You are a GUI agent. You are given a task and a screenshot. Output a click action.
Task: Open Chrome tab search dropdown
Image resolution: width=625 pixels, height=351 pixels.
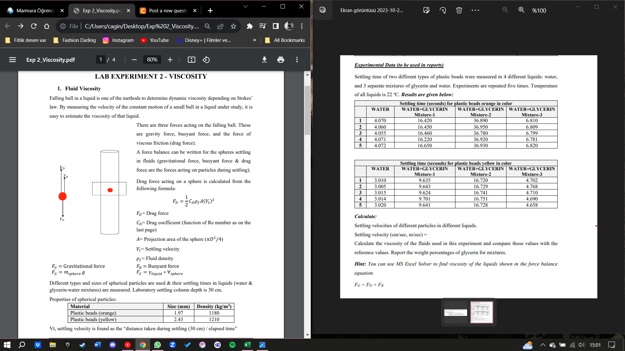click(x=245, y=6)
